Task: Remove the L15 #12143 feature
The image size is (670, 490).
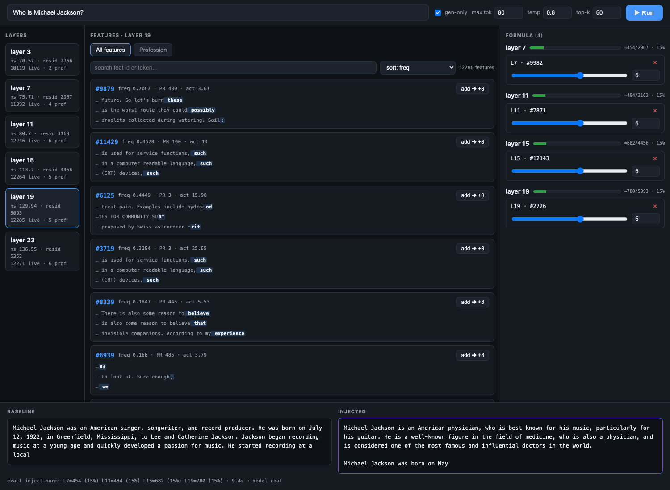Action: (x=655, y=158)
